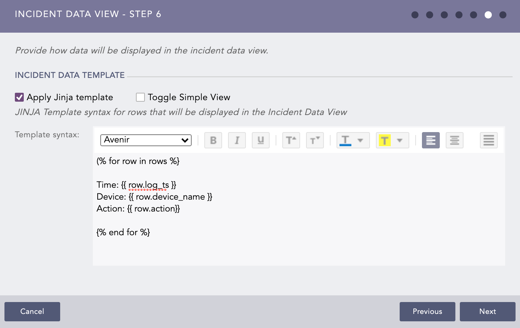520x328 pixels.
Task: Check the Apply Jinja template checkbox
Action: [x=19, y=97]
